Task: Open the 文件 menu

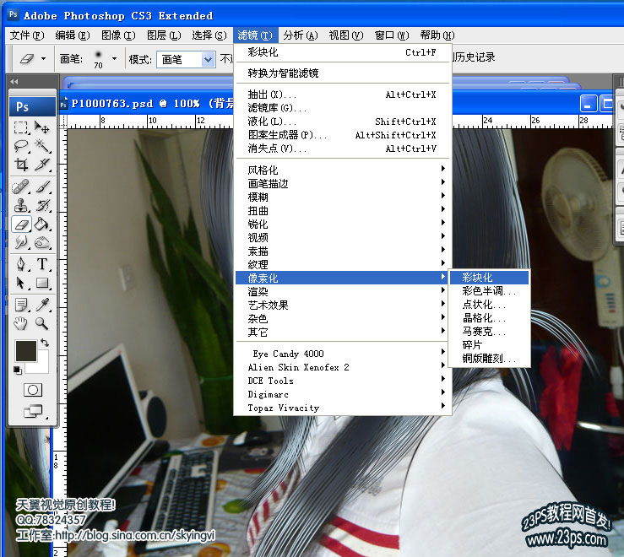Action: (27, 35)
